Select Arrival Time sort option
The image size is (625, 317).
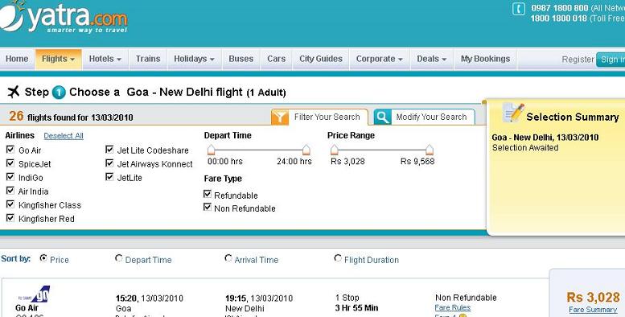228,258
